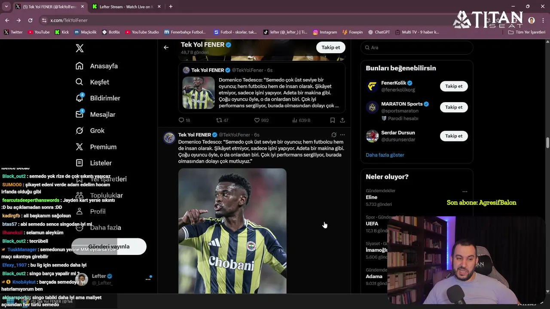Click the X logo in sidebar
This screenshot has width=550, height=309.
[x=79, y=48]
